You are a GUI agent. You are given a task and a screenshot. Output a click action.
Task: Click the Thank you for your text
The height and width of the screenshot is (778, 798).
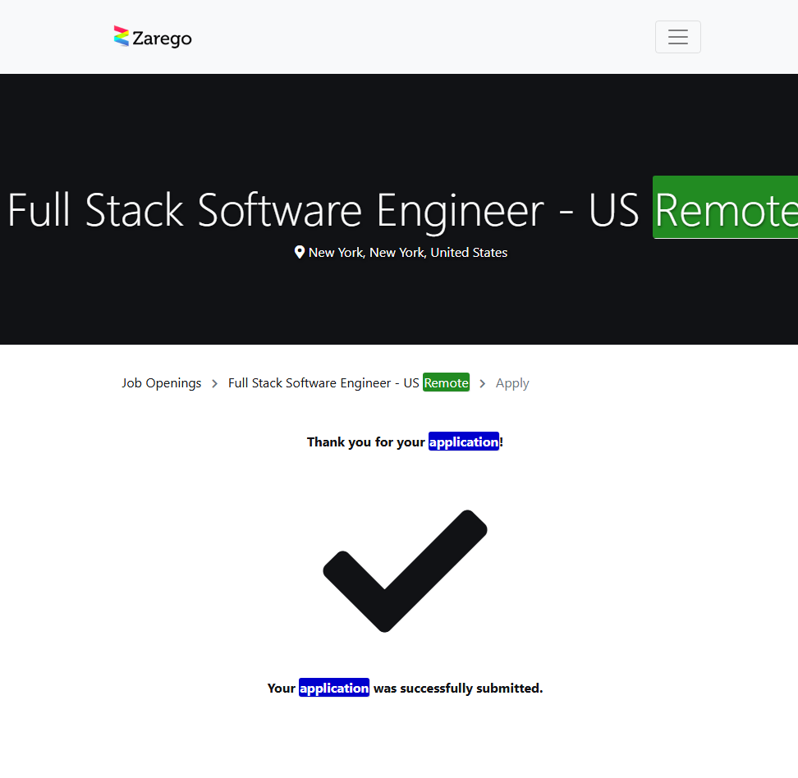(x=366, y=442)
